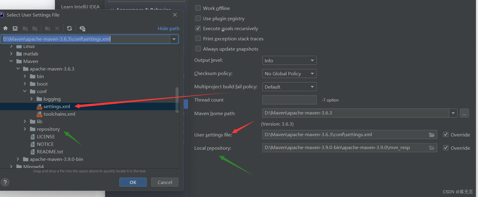Browse for the Local repository folder icon

(432, 148)
